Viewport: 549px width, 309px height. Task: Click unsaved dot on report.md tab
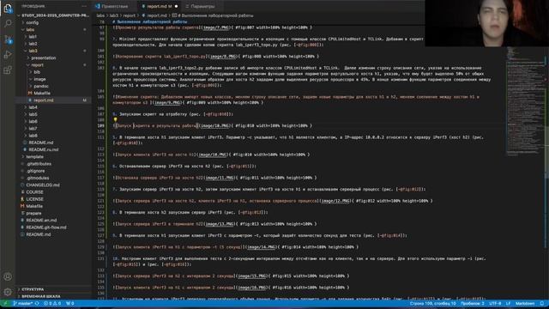click(176, 6)
